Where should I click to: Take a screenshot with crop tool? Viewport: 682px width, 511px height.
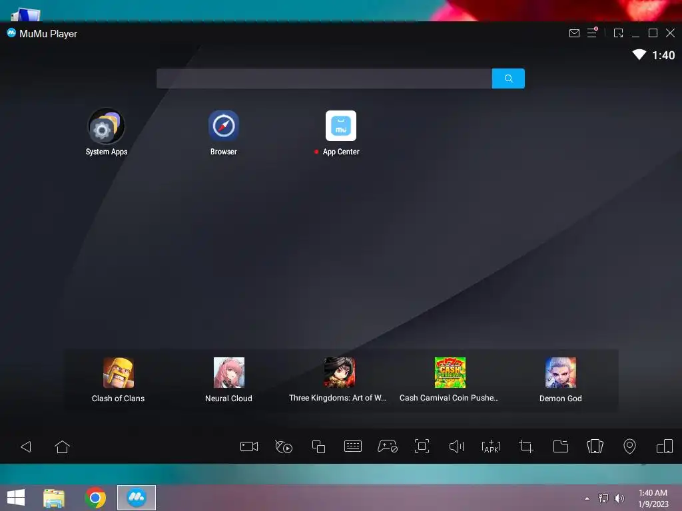[526, 446]
